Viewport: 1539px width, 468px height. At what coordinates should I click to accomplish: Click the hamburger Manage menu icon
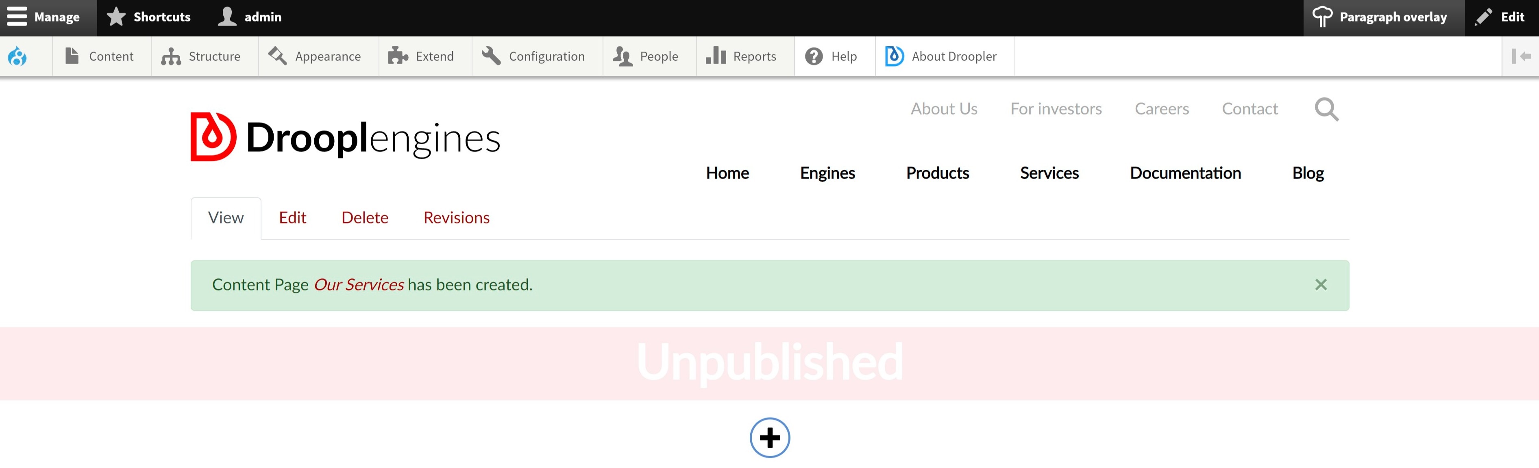click(17, 17)
